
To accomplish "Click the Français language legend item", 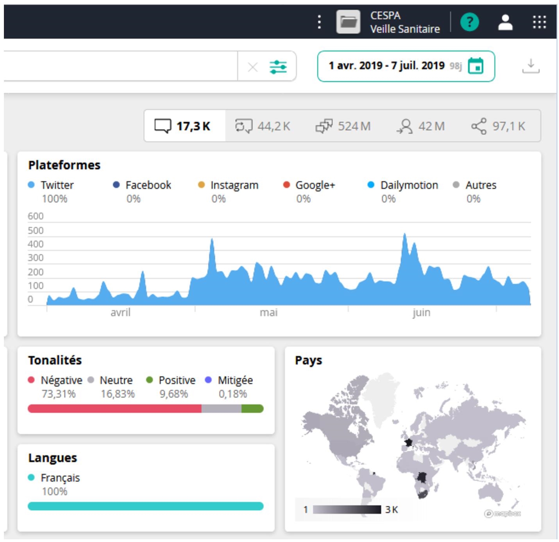I will pos(54,484).
